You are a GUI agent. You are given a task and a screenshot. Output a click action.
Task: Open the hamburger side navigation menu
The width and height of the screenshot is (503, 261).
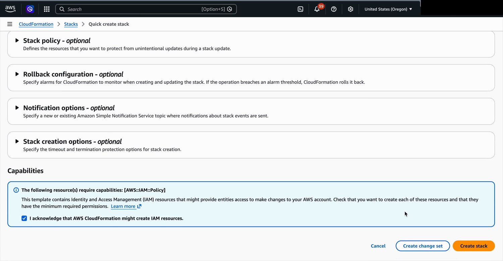(x=10, y=24)
